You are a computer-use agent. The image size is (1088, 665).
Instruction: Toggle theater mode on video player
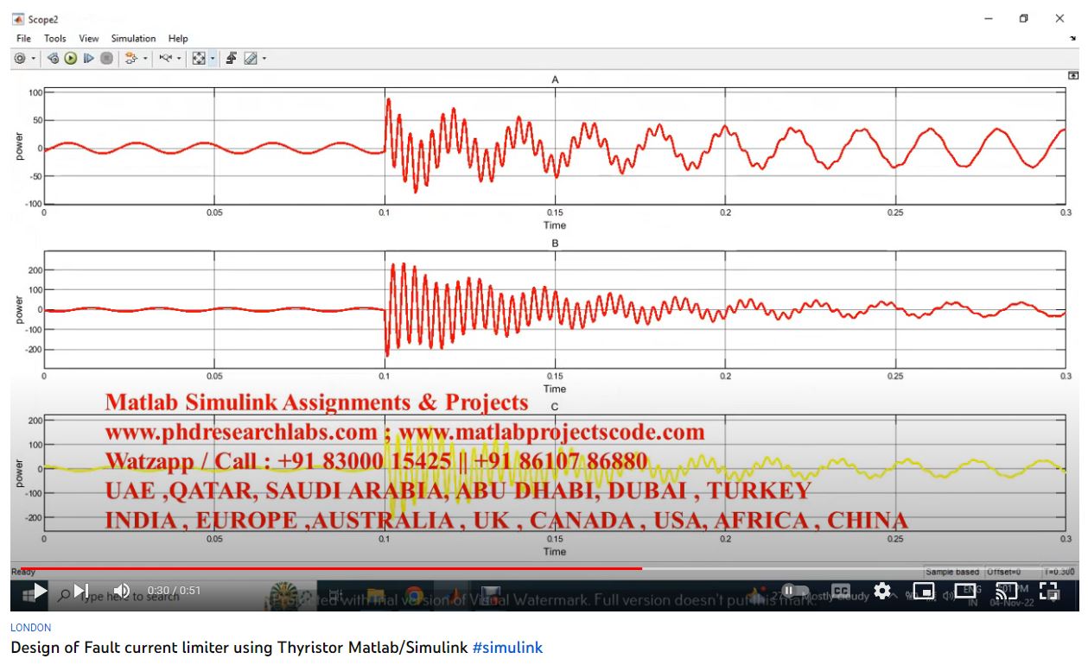(965, 591)
